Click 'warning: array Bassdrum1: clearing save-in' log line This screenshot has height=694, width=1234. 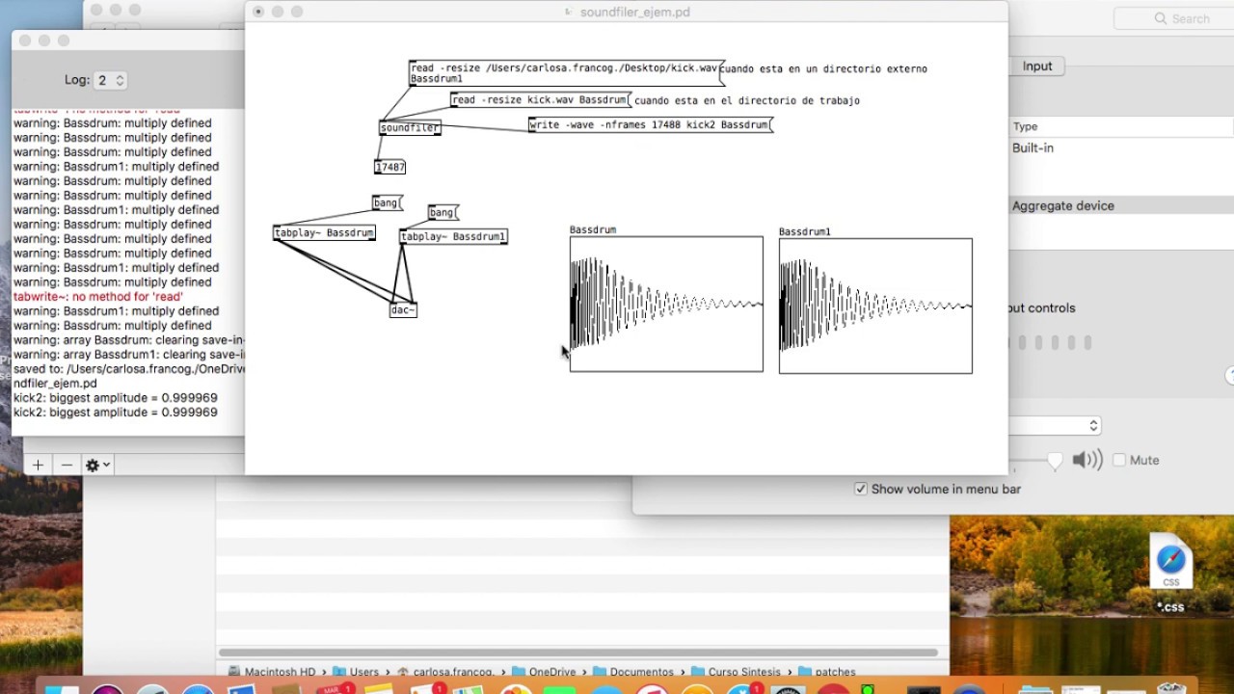pos(129,355)
